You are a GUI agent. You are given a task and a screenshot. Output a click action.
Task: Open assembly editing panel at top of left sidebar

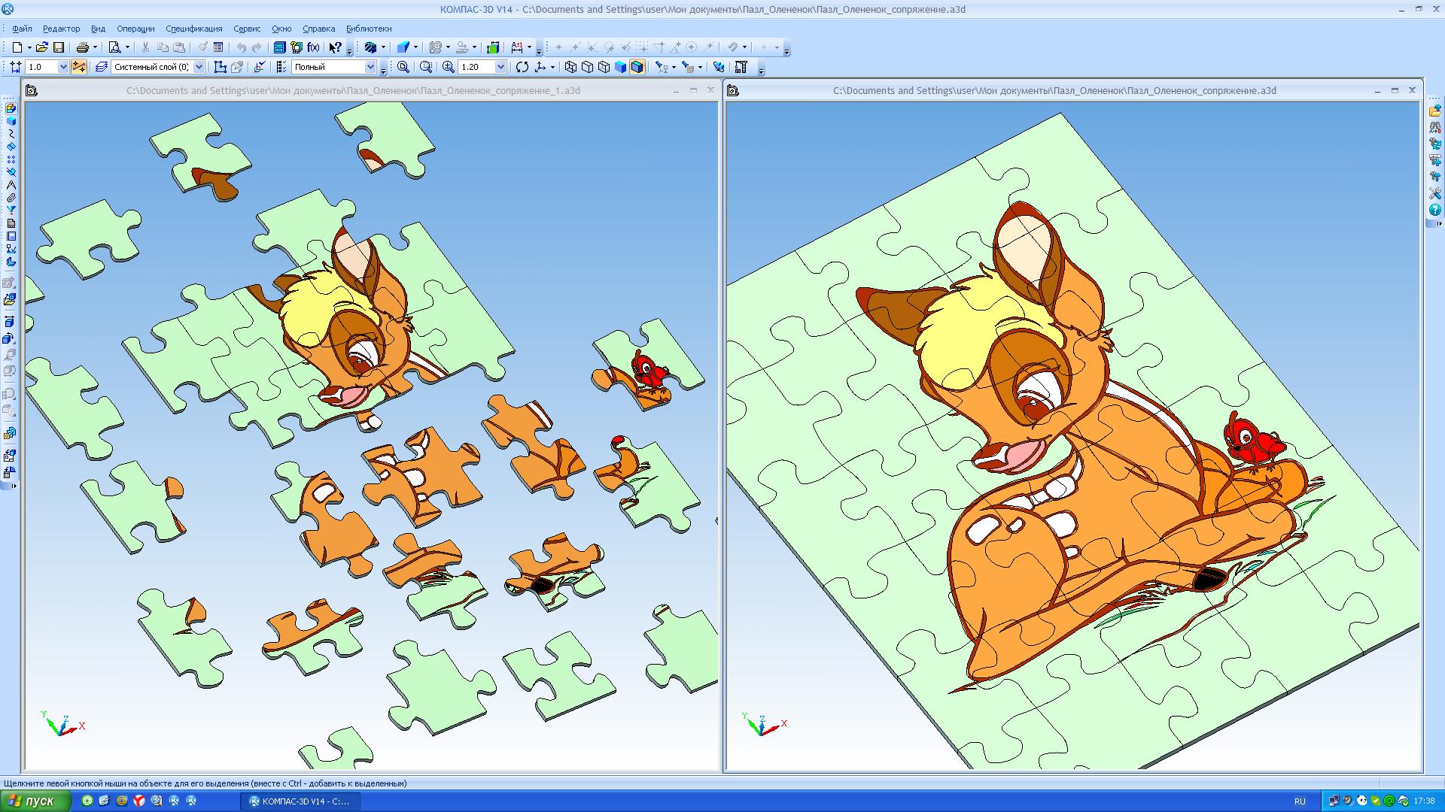tap(11, 108)
